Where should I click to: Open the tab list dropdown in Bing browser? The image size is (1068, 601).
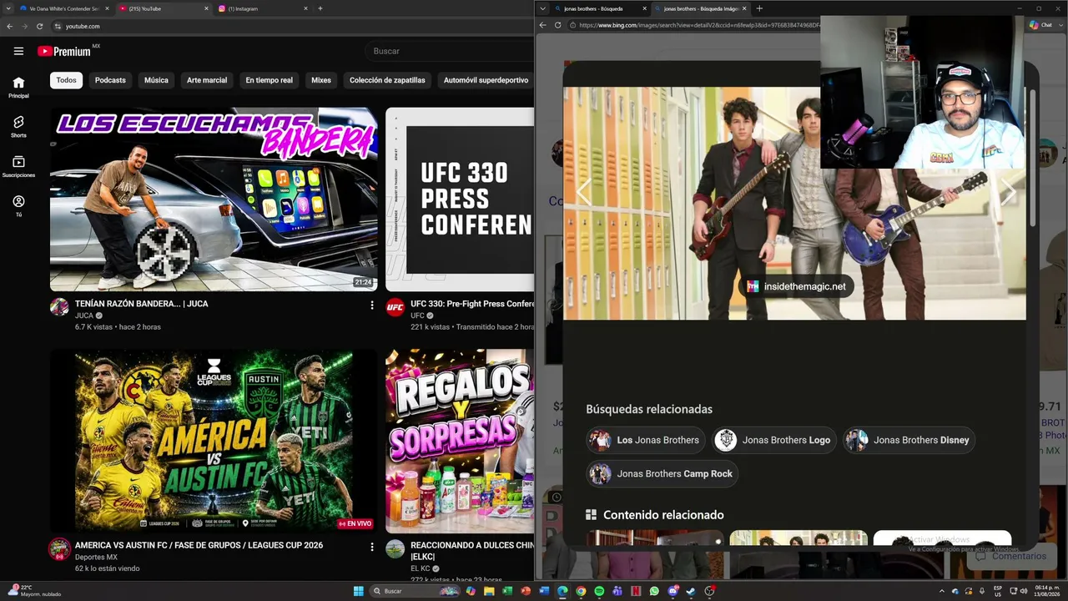tap(543, 8)
